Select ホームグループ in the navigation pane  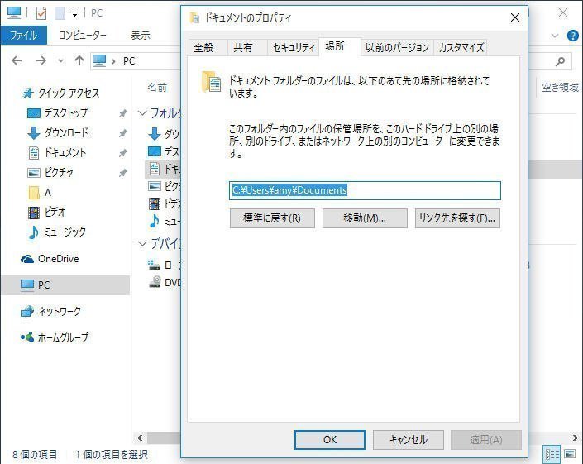click(55, 337)
